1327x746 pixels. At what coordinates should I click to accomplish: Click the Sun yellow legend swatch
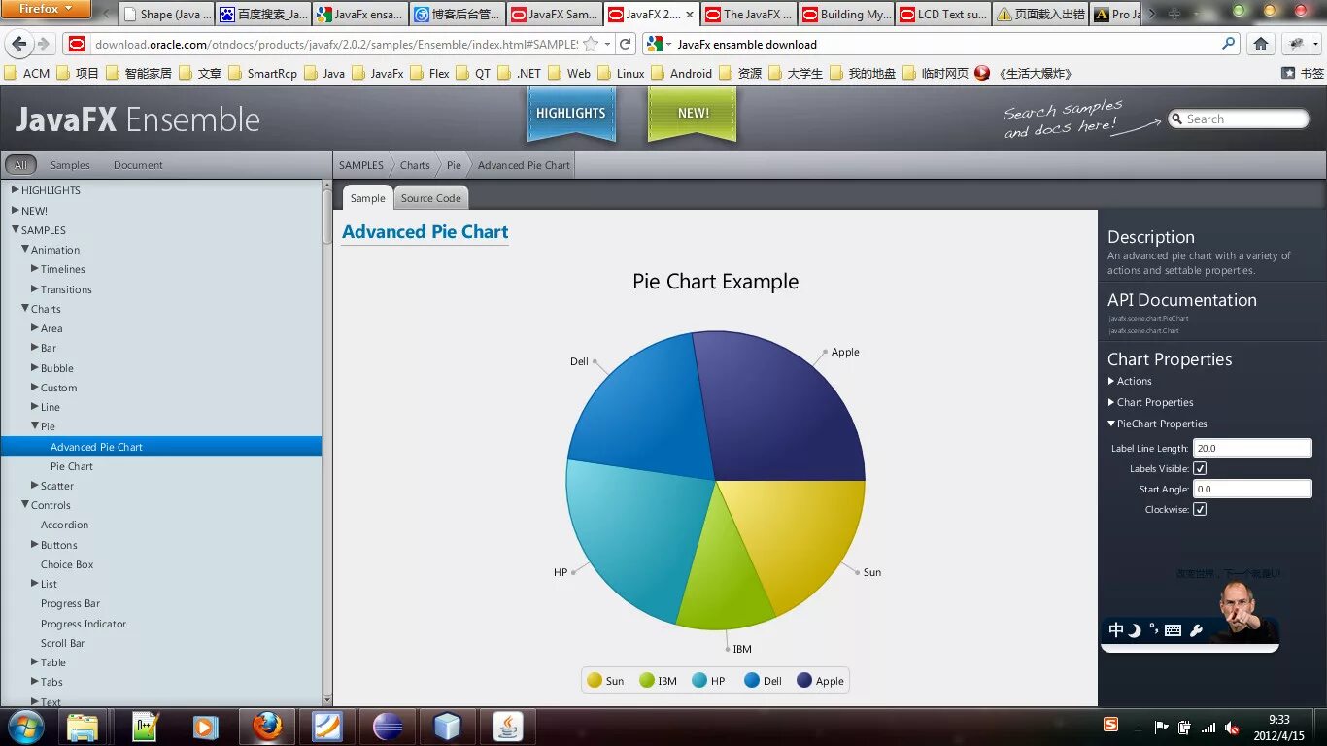click(x=595, y=680)
